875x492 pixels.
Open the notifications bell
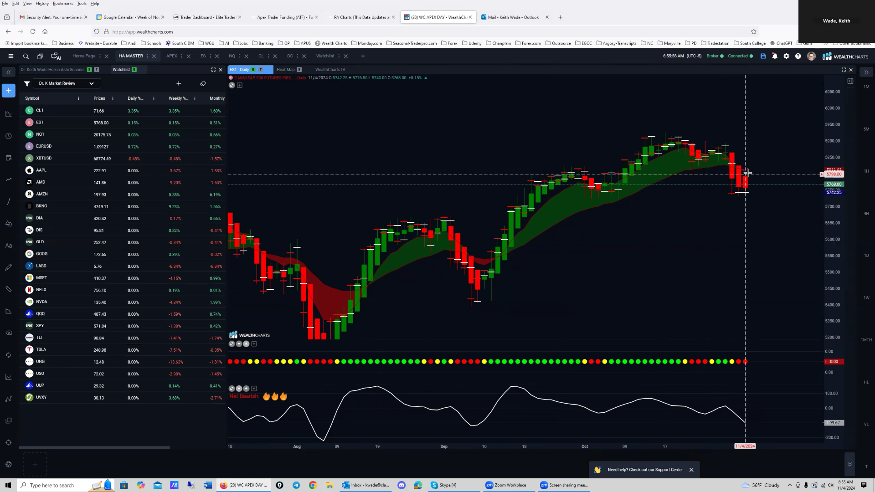pos(775,56)
